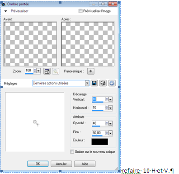
Task: Collapse the Prévisualiser section triangle
Action: click(6, 11)
